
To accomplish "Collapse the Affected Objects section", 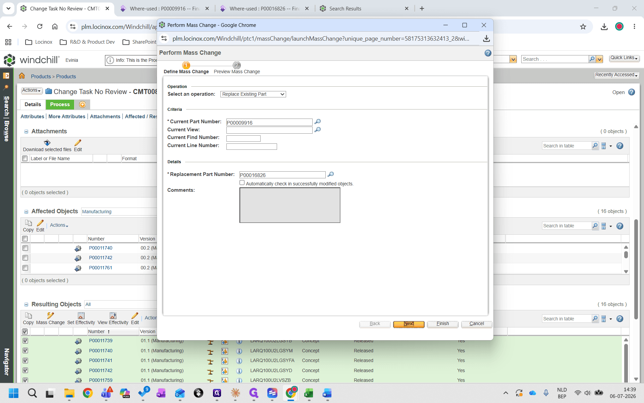I will [26, 212].
